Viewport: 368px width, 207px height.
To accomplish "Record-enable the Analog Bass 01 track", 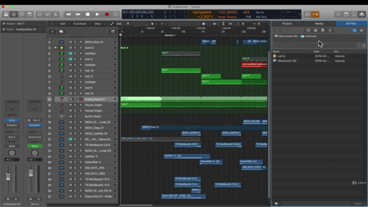I will (x=80, y=99).
